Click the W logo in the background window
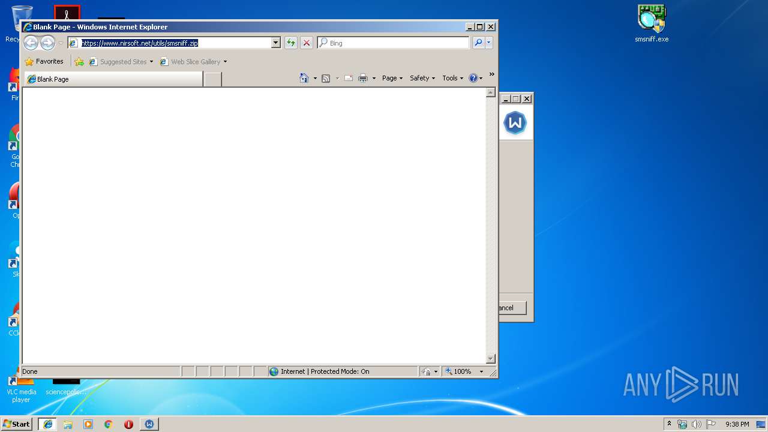The image size is (768, 432). point(515,123)
